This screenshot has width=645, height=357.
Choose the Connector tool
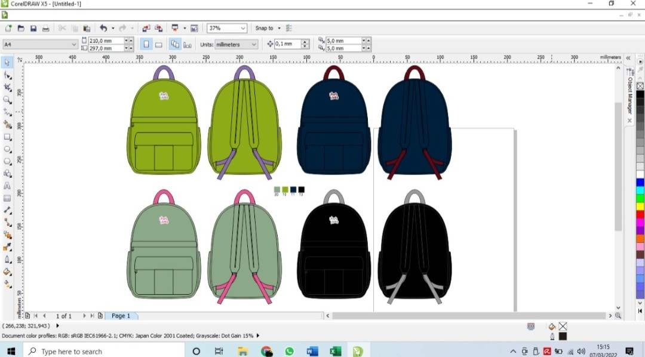7,223
